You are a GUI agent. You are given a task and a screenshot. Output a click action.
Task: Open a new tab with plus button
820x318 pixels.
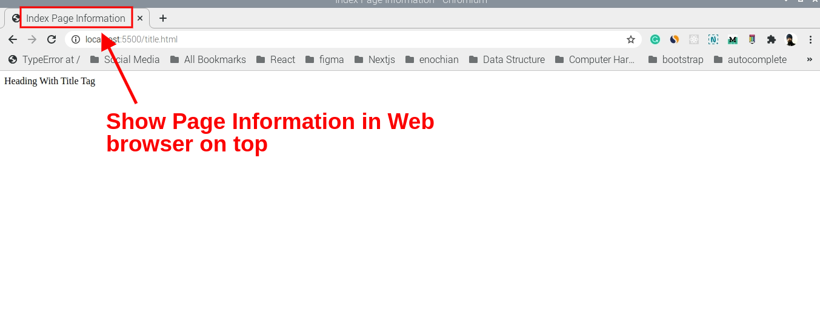162,18
